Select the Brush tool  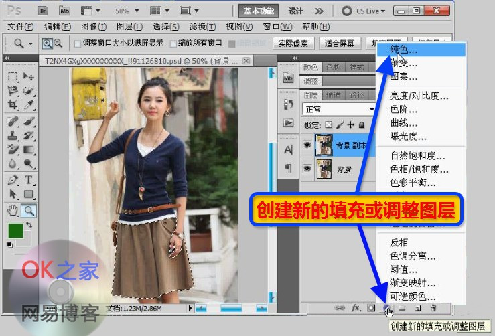pyautogui.click(x=28, y=121)
